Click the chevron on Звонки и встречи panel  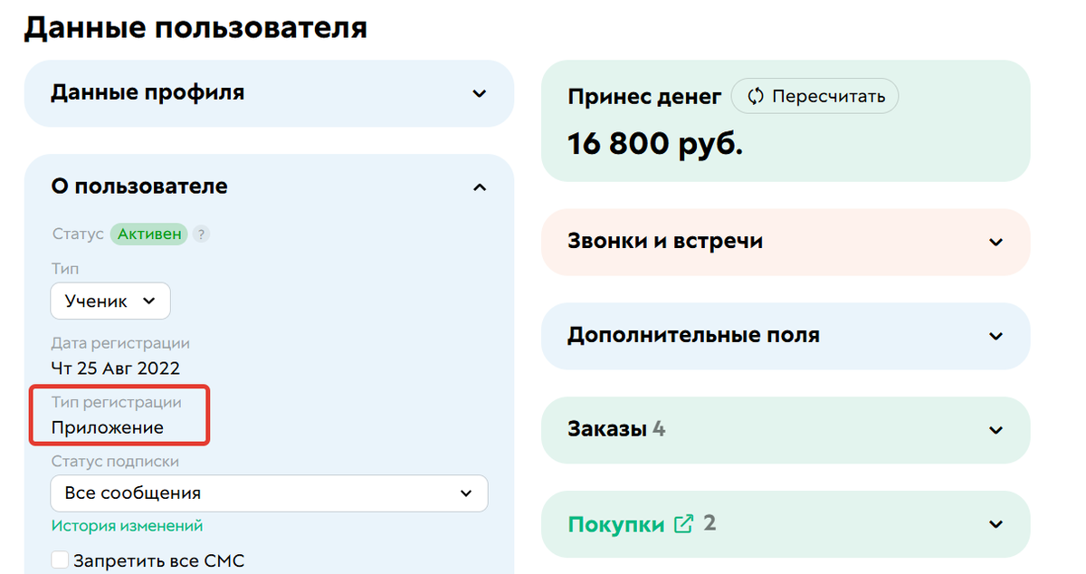coord(995,242)
